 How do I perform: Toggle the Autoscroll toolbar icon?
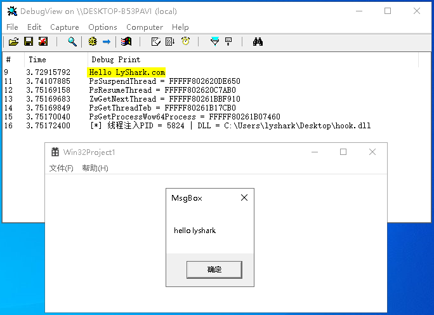coord(170,42)
